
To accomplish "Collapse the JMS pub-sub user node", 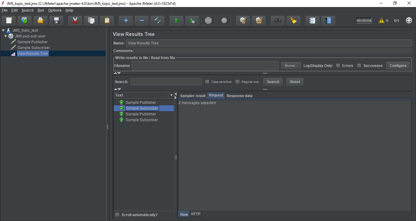I will coord(6,36).
